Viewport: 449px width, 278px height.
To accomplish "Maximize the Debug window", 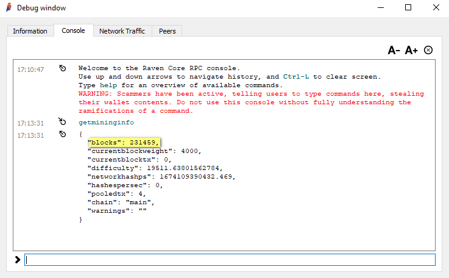I will [408, 8].
